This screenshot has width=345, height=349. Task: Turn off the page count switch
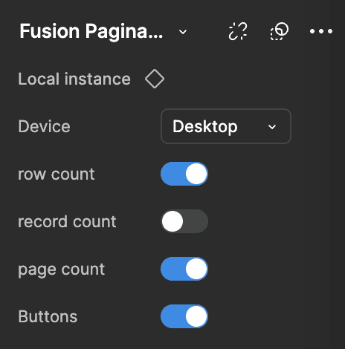coord(184,269)
